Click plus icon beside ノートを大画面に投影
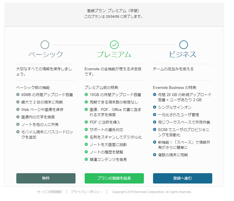 (x=86, y=145)
